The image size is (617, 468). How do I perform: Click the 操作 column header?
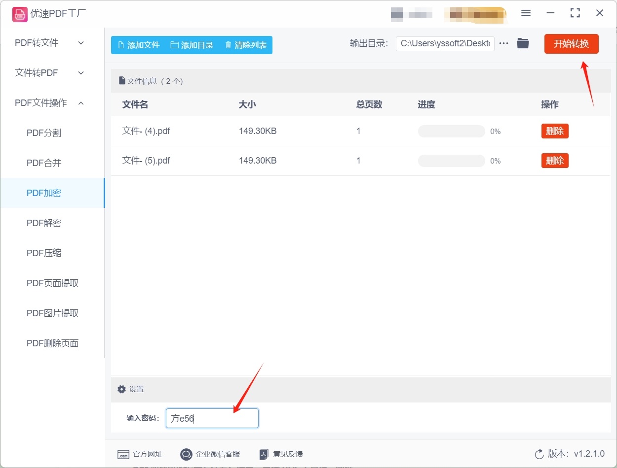pos(550,104)
